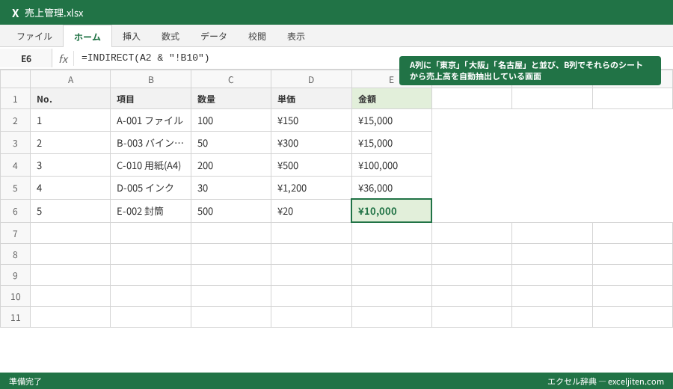Viewport: 673px width, 389px height.
Task: Click amount cell ¥15,000 in row 2
Action: 391,120
